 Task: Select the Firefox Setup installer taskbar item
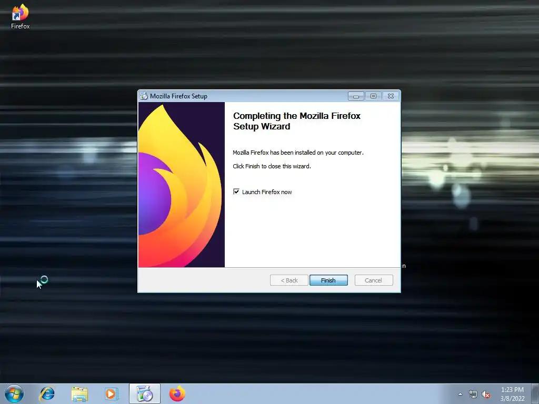point(144,393)
